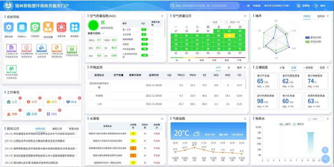334x167 pixels.
Task: Click the 预警 alarm work item
Action: coord(12,114)
